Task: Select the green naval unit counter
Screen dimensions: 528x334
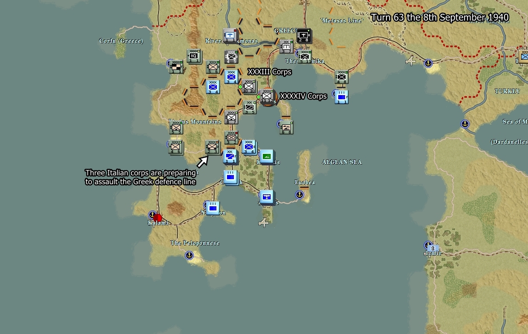Action: tap(267, 157)
